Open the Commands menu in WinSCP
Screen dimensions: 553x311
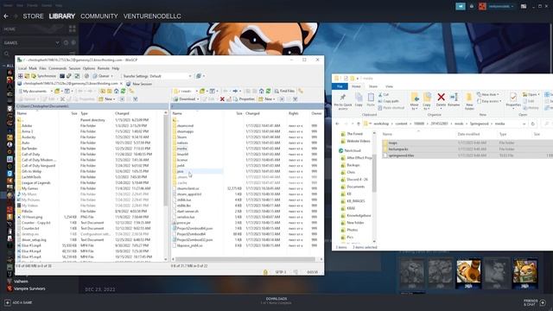tap(58, 68)
